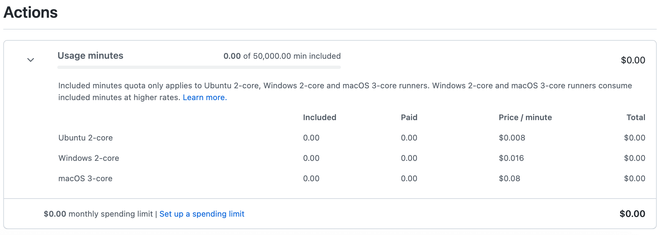
Task: Select the macOS 3-core row label
Action: point(85,179)
